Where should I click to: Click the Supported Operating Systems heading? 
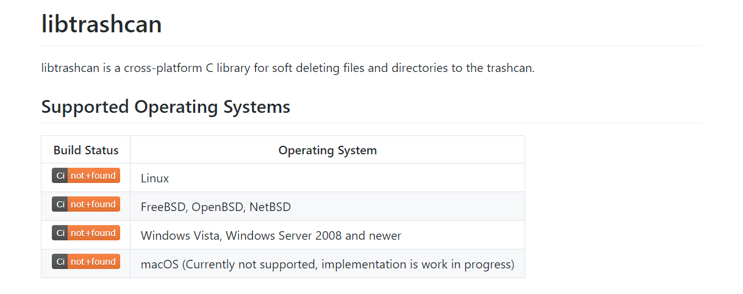coord(165,107)
